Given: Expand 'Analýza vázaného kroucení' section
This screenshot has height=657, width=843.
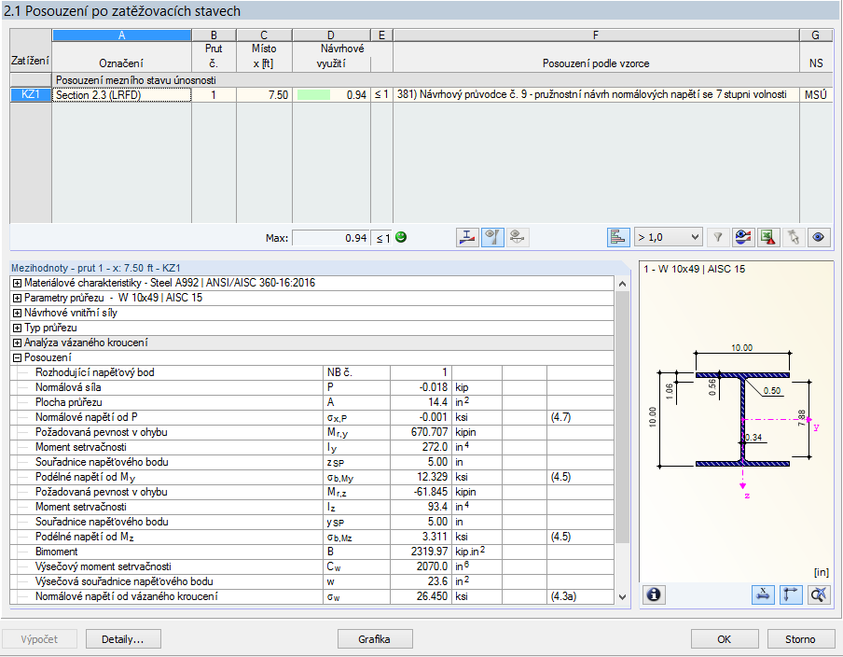Looking at the screenshot, I should [17, 342].
